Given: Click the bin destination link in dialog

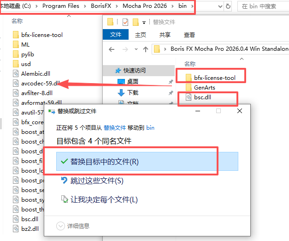Looking at the screenshot, I should click(150, 127).
